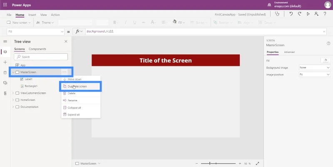Redo the last action
Viewport: 333px width, 167px height.
[299, 14]
